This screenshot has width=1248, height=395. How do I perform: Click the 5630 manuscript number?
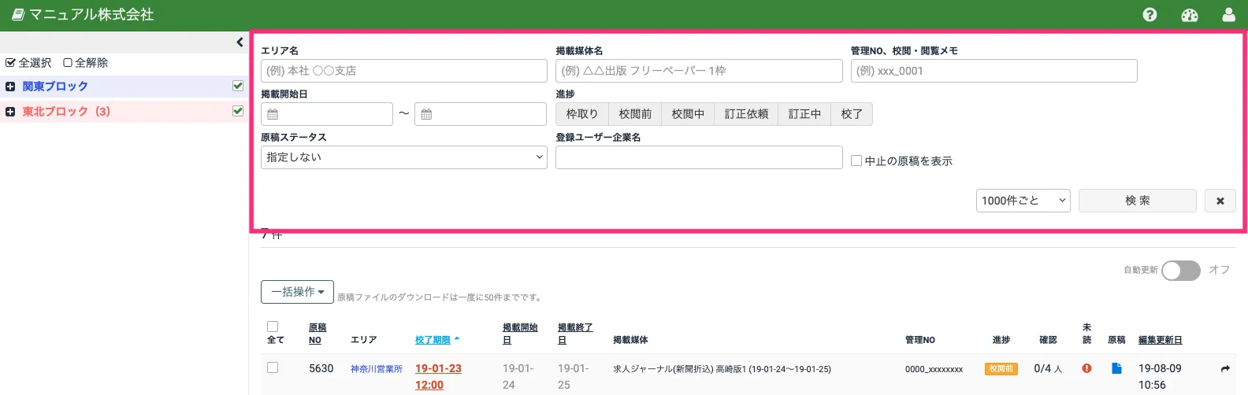point(321,368)
